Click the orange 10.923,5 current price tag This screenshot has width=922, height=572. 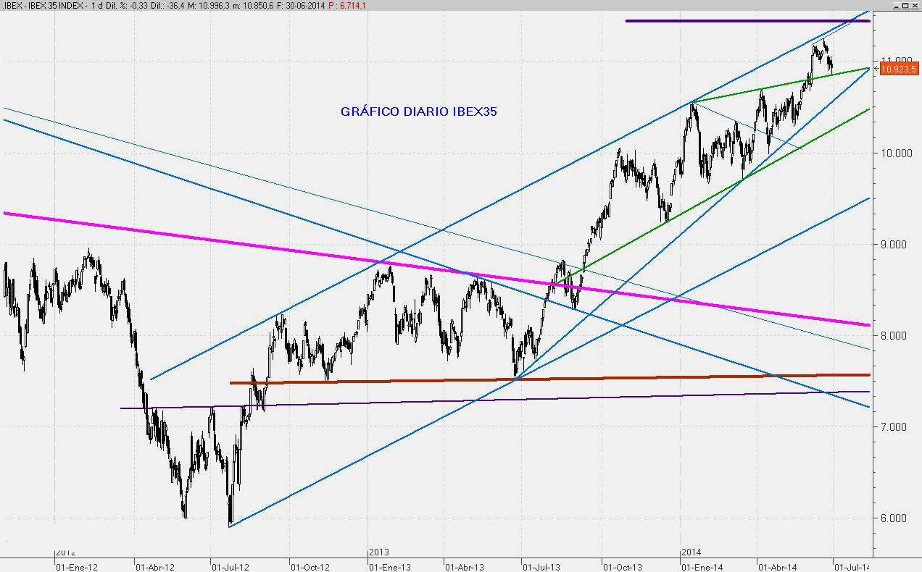tap(899, 69)
